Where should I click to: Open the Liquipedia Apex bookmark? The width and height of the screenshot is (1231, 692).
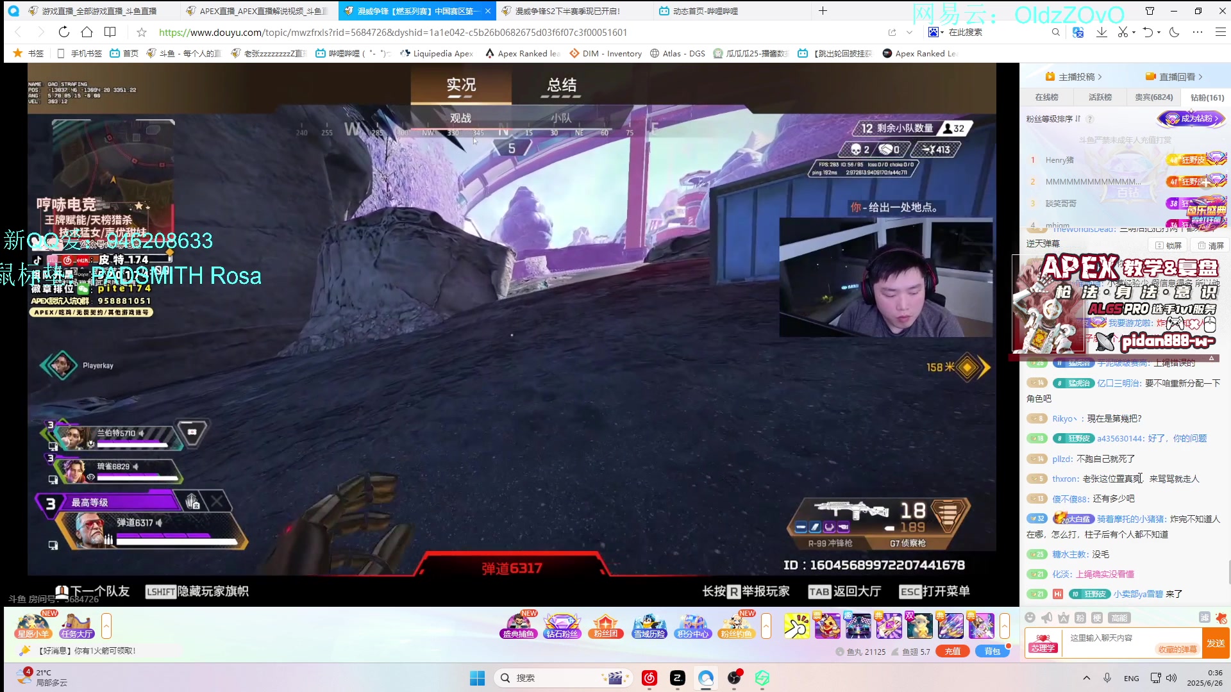437,54
